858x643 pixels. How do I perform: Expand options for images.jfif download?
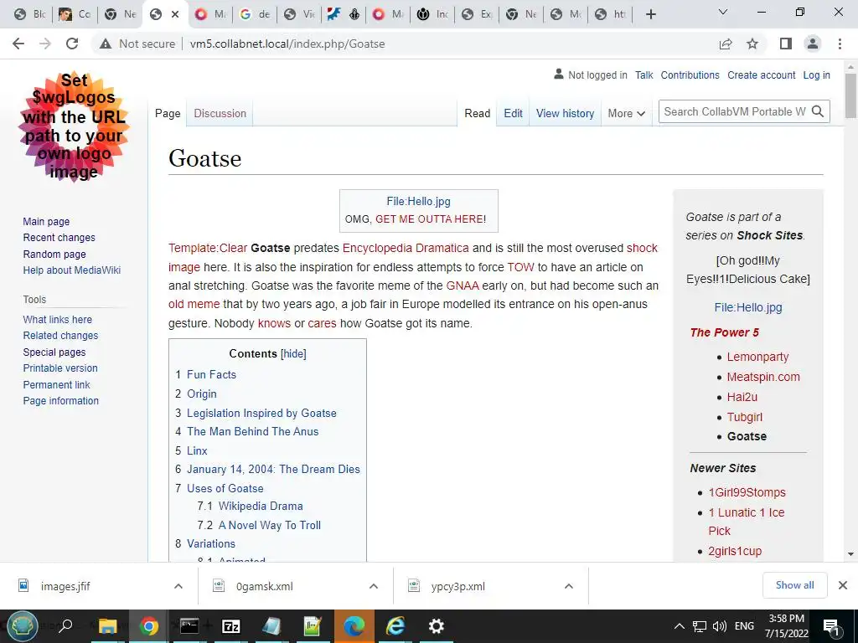click(178, 586)
